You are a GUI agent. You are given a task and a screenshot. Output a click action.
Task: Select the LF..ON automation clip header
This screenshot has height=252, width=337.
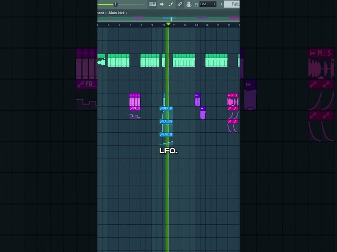tap(166, 121)
